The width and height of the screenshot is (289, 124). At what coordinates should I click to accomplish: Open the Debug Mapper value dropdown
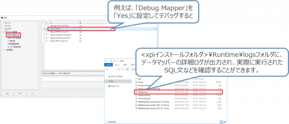pyautogui.click(x=155, y=29)
